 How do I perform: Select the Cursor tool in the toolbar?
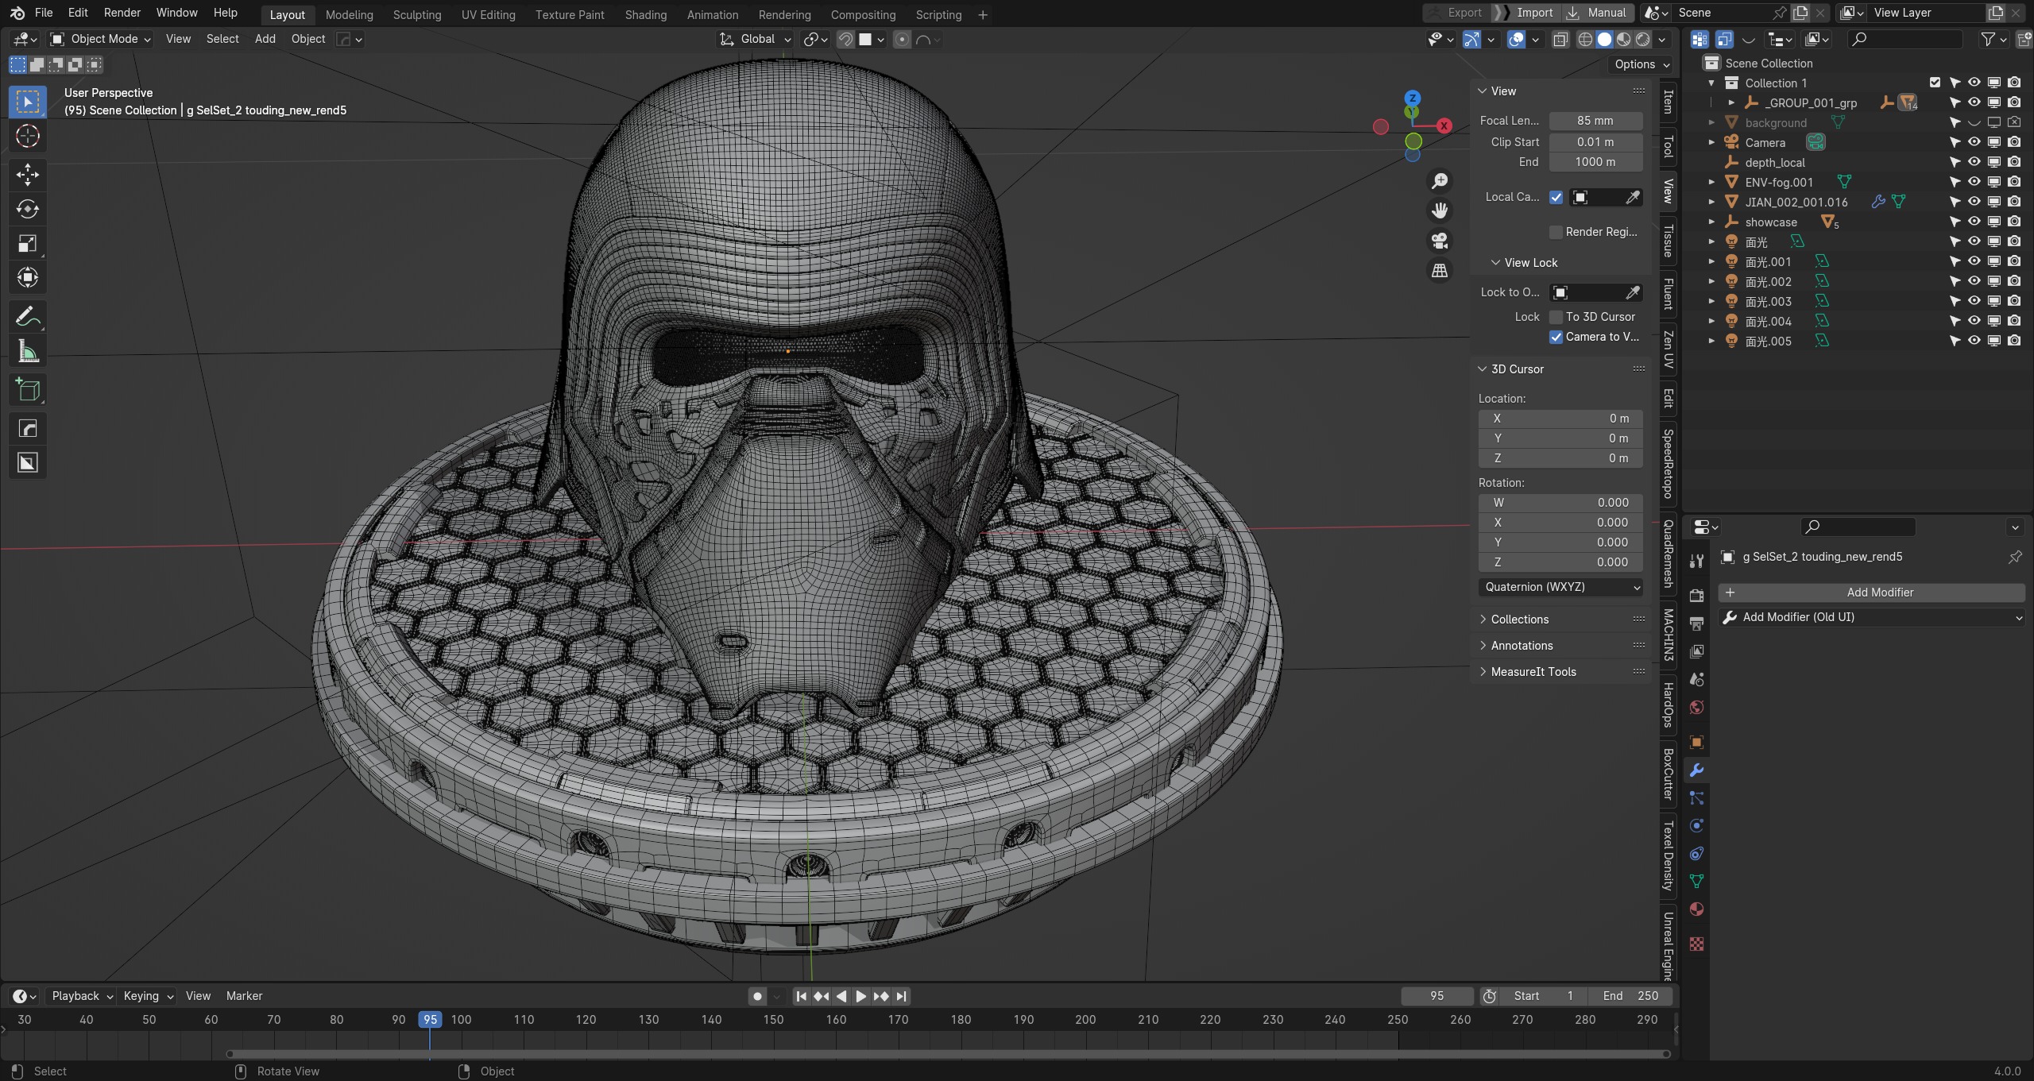[28, 137]
